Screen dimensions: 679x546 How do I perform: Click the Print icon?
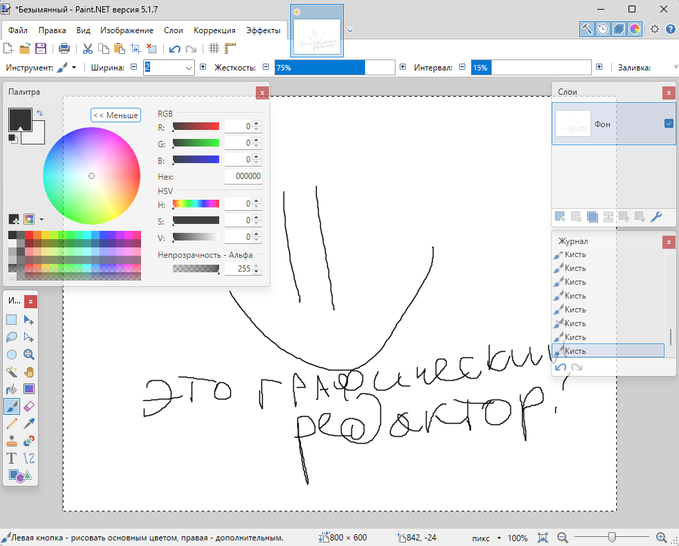[64, 48]
